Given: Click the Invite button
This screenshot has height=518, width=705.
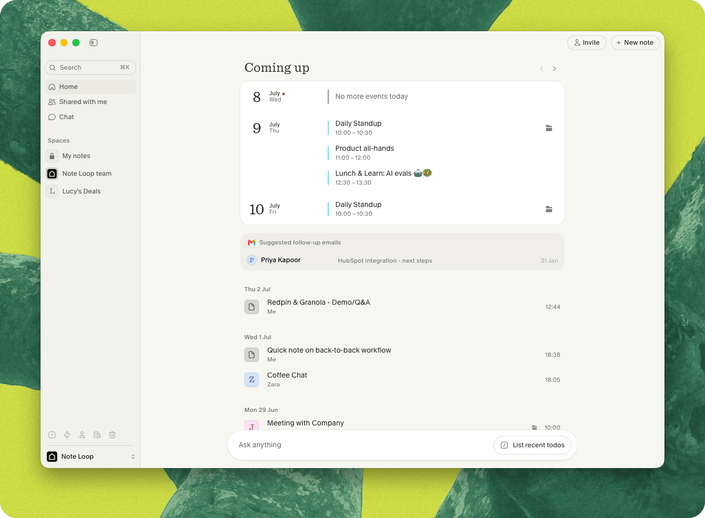Looking at the screenshot, I should [x=587, y=43].
